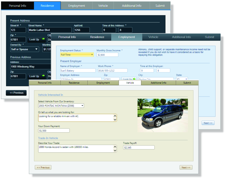Click the blue Pontiac Montana photo
Screen dimensions: 225x178
[163, 115]
